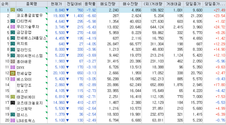Select stock name 한세실업

click(24, 73)
